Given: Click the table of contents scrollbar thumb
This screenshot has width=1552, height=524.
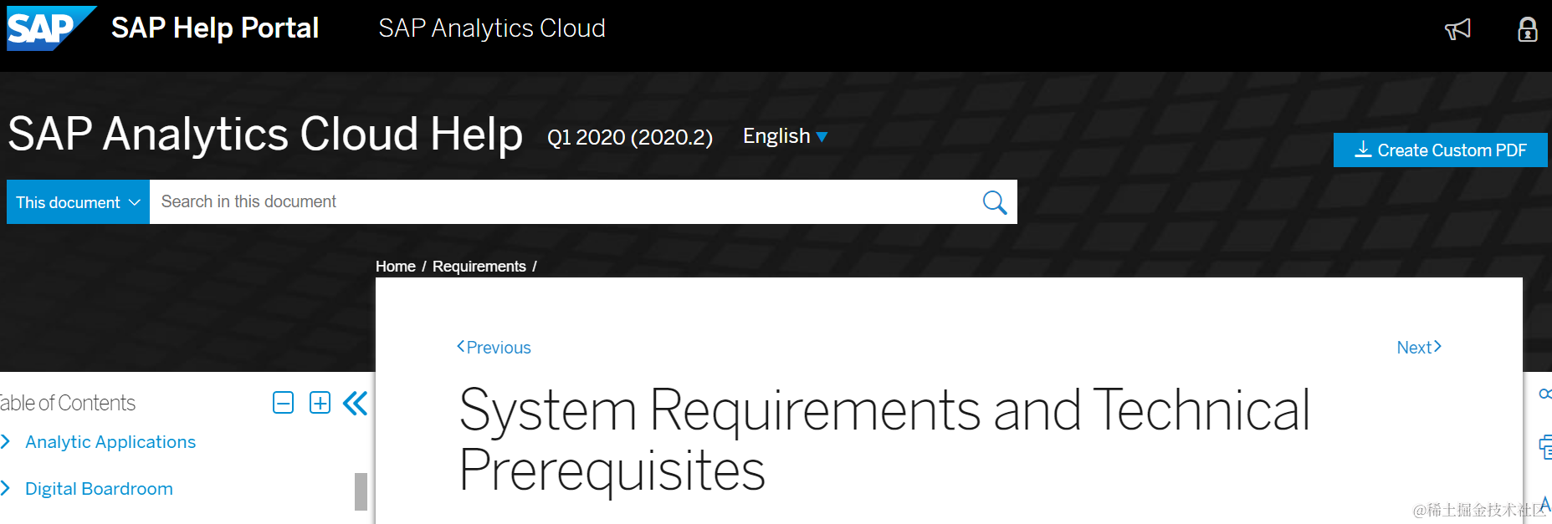Looking at the screenshot, I should [361, 491].
